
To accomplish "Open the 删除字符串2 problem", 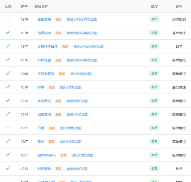I will pos(47,155).
